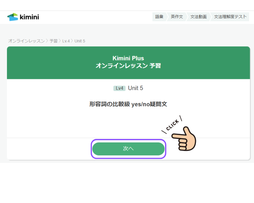Click the 予習 breadcrumb link
This screenshot has height=203, width=254.
54,41
